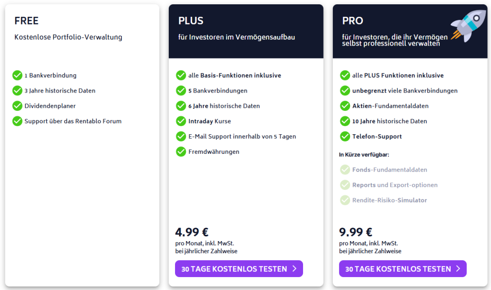491x290 pixels.
Task: Select the checkmark next to Dividendenplaner
Action: [17, 106]
